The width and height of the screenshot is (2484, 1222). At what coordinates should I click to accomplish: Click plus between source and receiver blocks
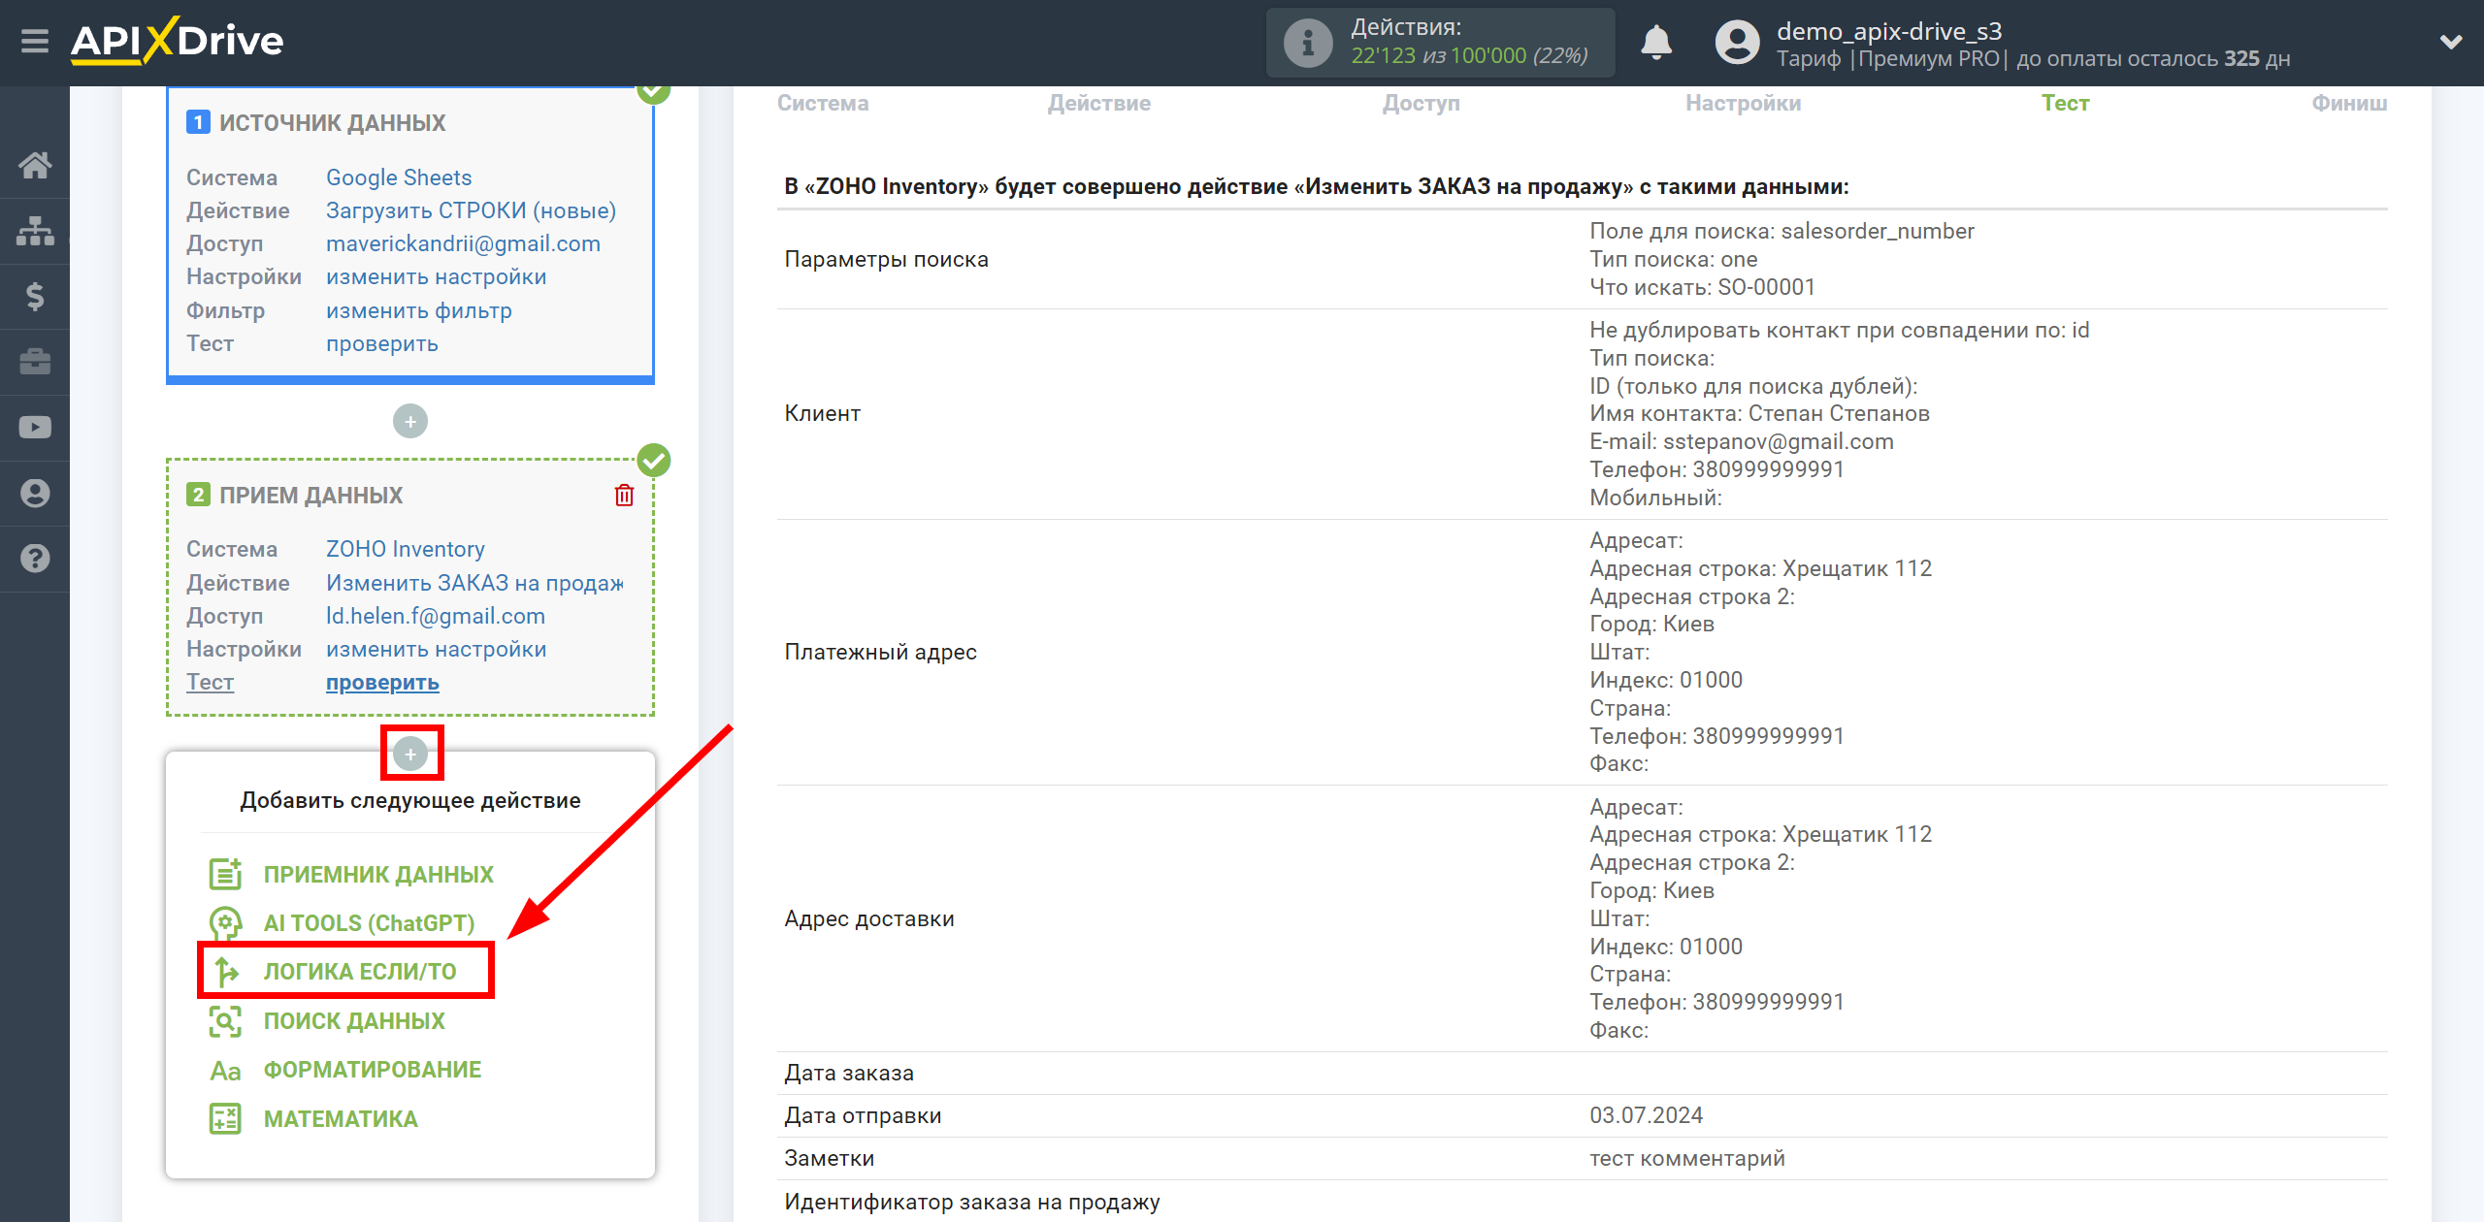tap(410, 422)
